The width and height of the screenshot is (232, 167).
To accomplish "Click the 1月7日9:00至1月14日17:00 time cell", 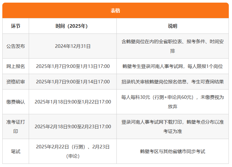I will 73,82.
